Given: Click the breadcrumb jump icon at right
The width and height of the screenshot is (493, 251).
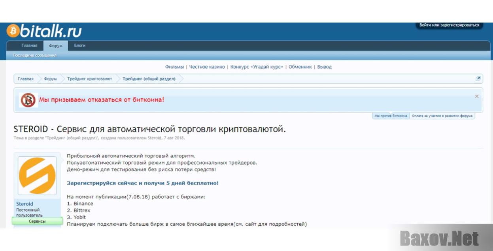Looking at the screenshot, I should pos(478,79).
